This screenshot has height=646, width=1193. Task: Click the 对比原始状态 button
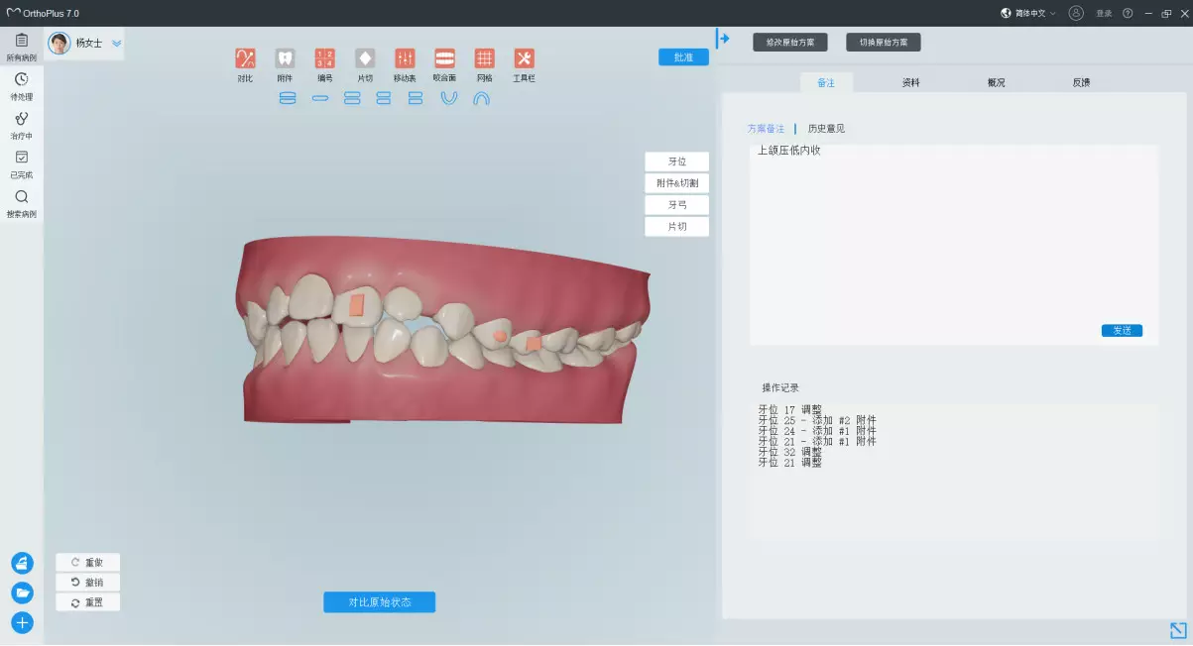pos(379,602)
